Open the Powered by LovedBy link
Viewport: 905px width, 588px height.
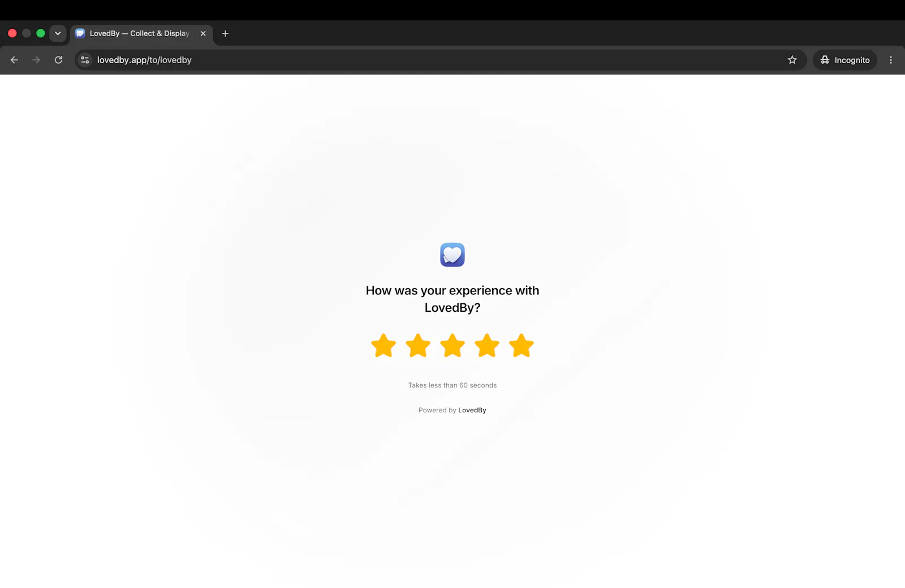pyautogui.click(x=472, y=410)
